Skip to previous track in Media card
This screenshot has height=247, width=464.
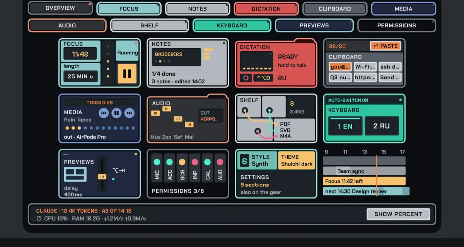(104, 113)
